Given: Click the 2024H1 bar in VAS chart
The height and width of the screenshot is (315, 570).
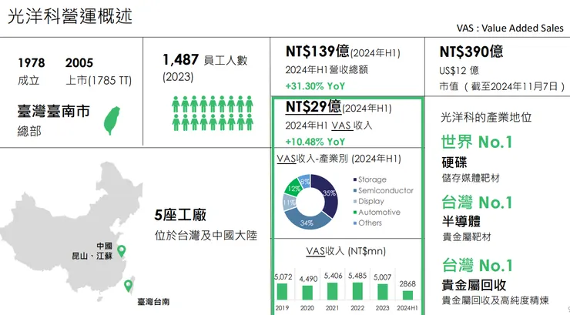Looking at the screenshot, I should (408, 296).
